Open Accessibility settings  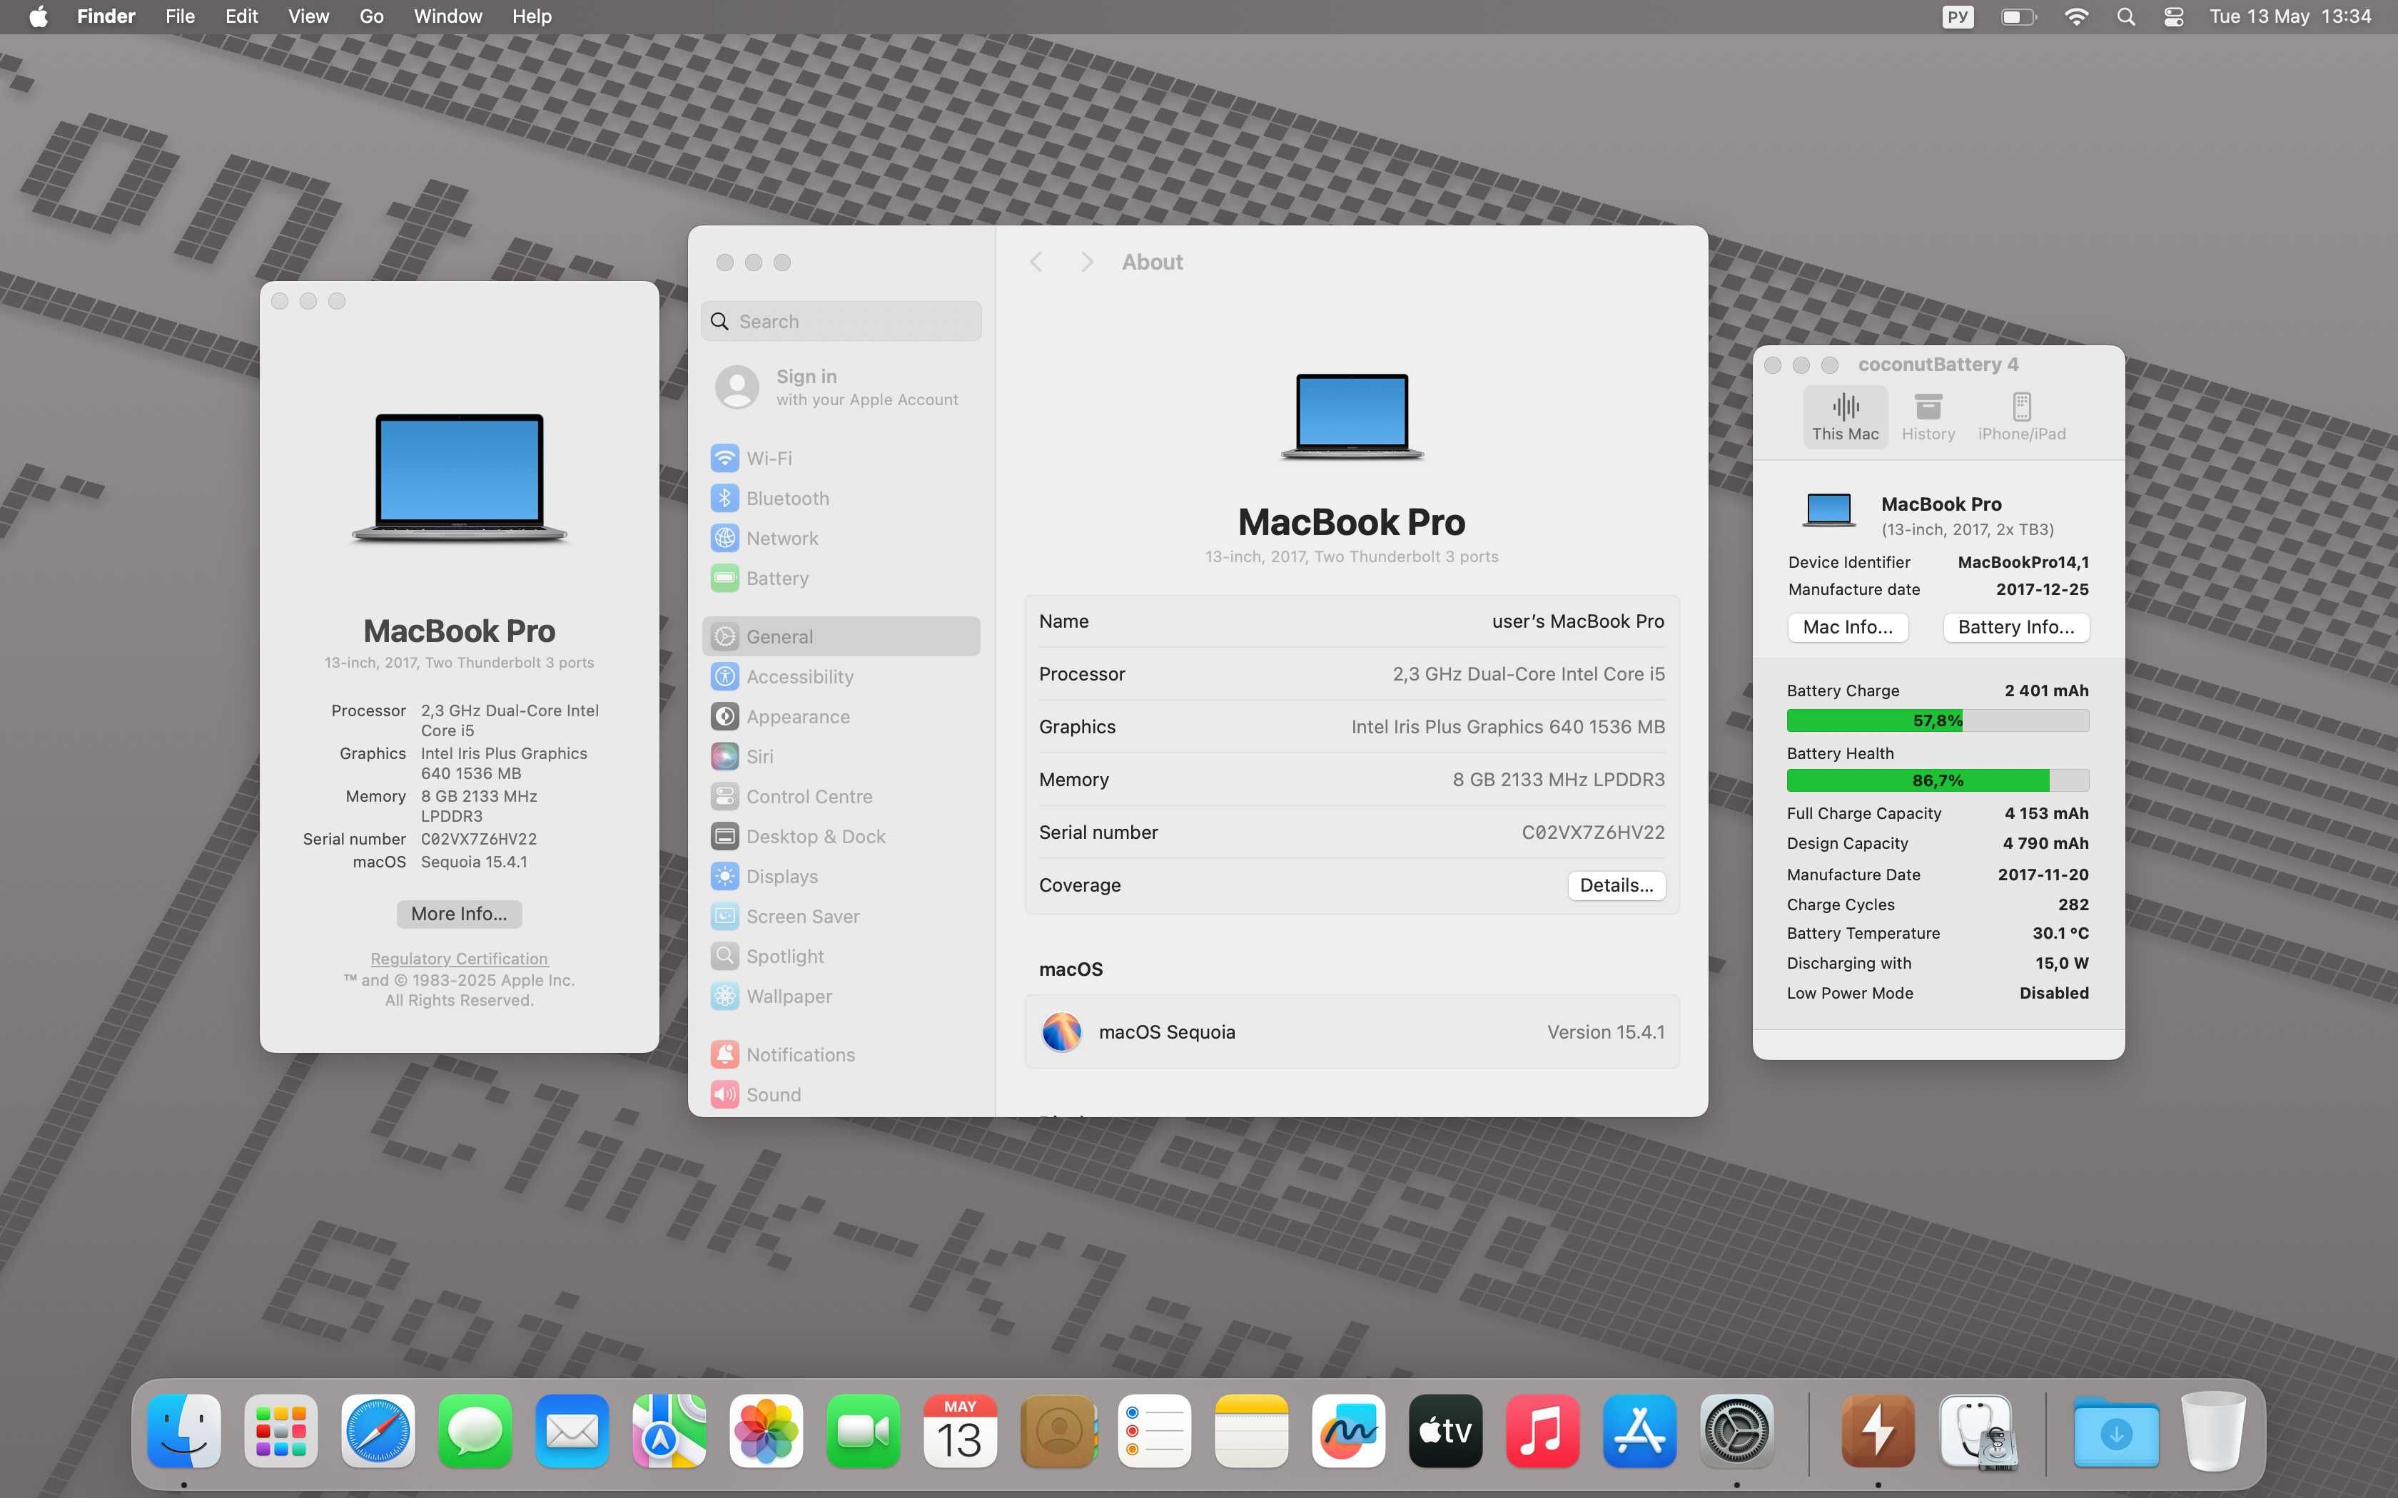(840, 677)
